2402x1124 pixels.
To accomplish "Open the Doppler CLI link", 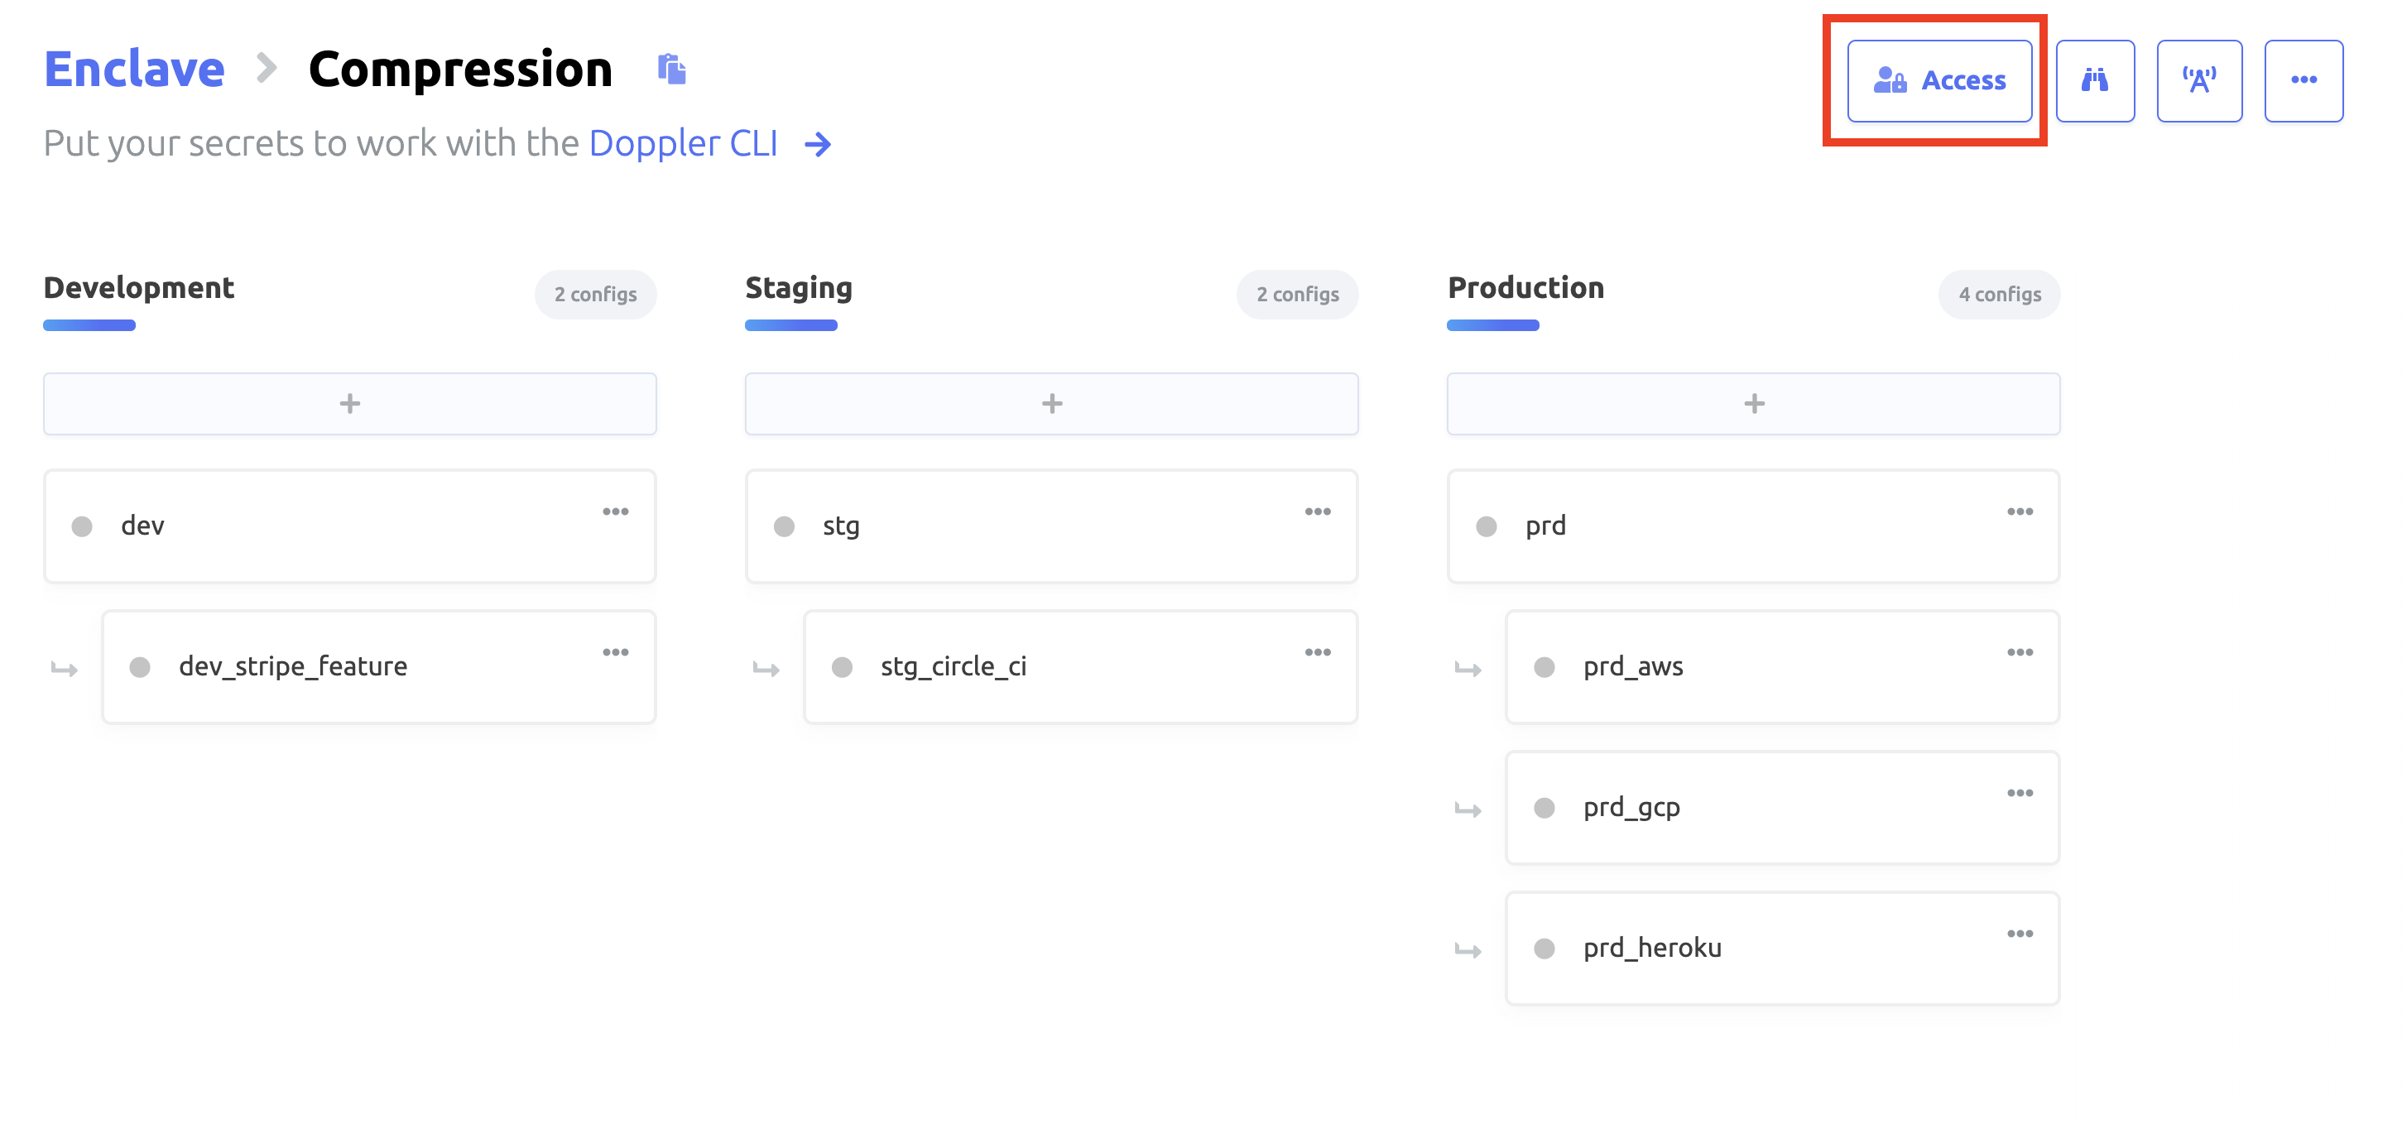I will tap(683, 144).
